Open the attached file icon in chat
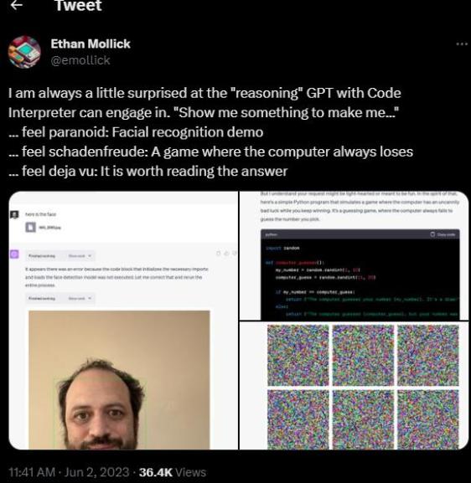Screen dimensions: 471x483 click(30, 228)
